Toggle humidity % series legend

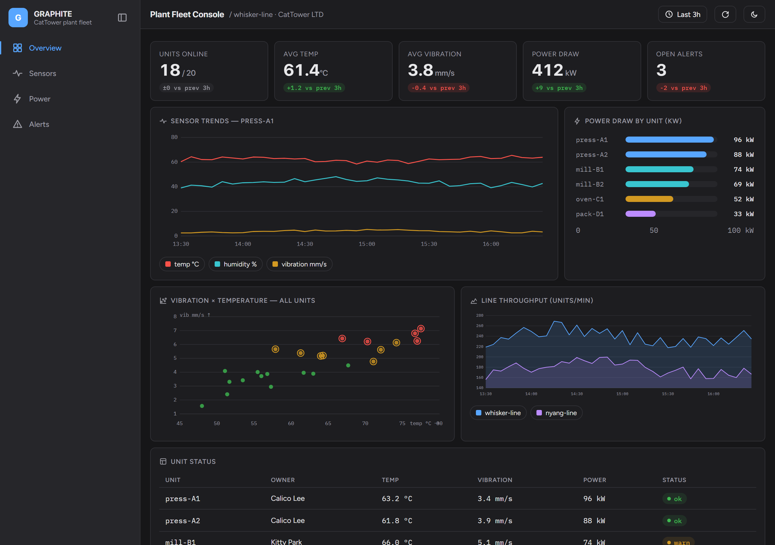pyautogui.click(x=236, y=264)
